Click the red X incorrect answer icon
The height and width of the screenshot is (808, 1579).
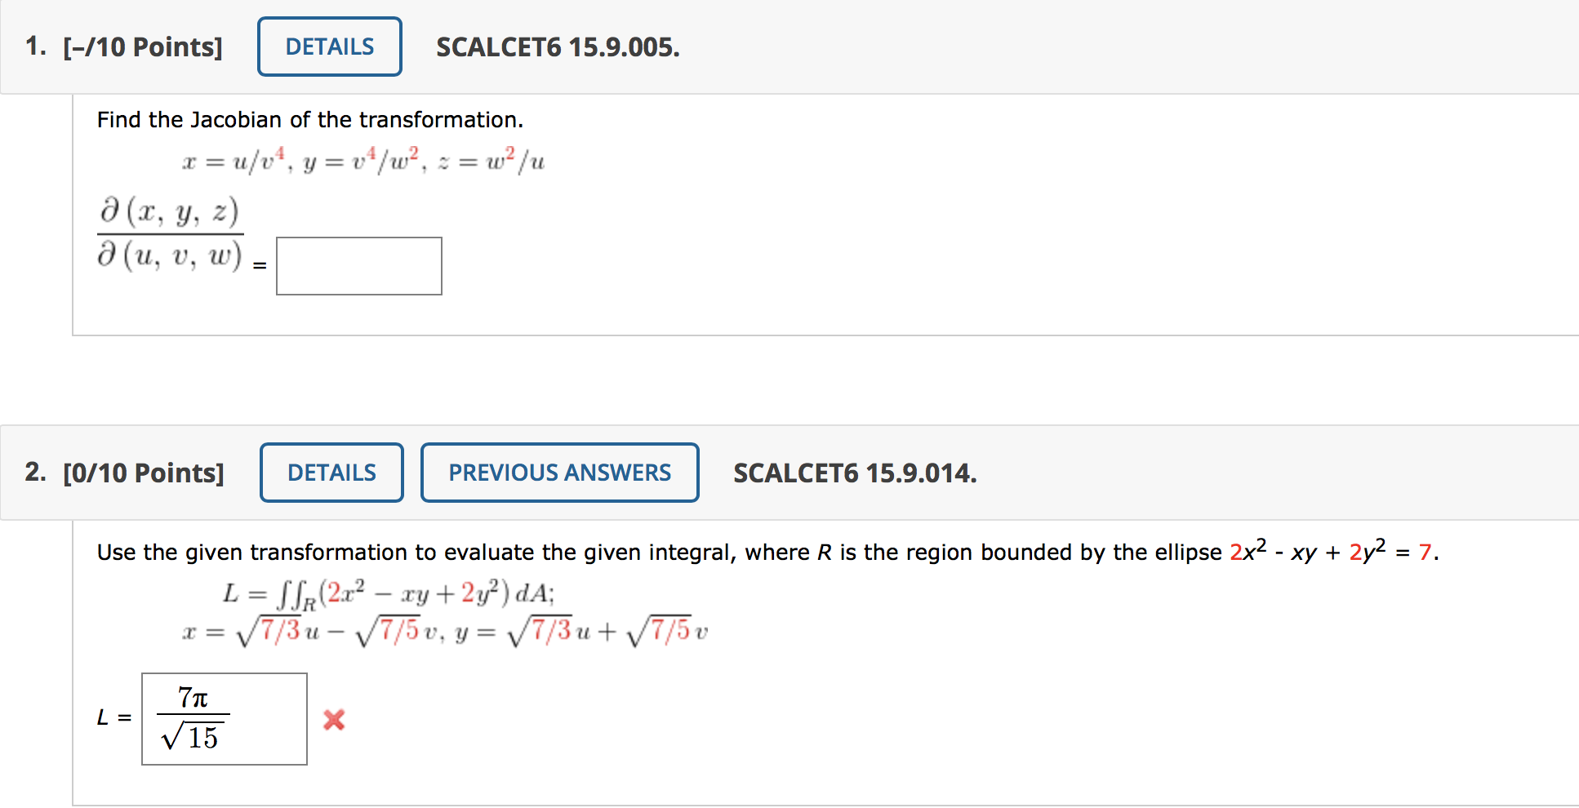click(x=334, y=721)
